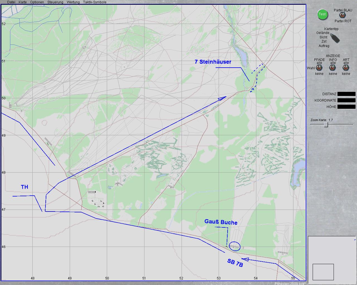Screen dimensions: 357x285
Task: Toggle the ART display switch
Action: tap(346, 68)
